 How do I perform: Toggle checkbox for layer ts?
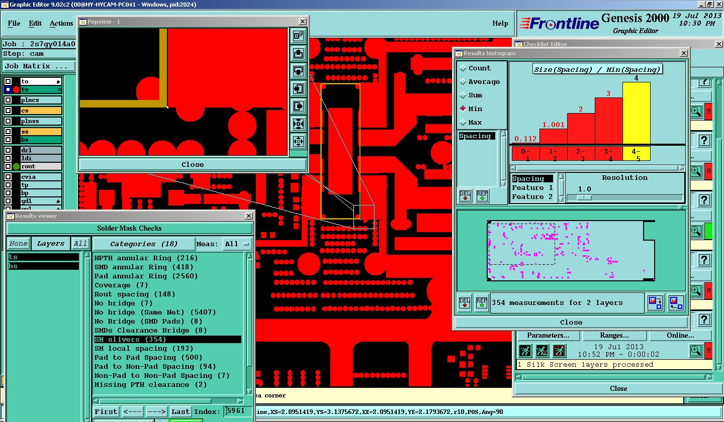(x=8, y=89)
